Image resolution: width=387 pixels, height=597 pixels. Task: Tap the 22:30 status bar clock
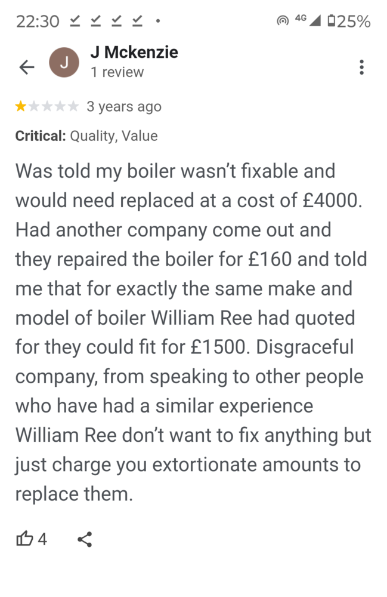[38, 22]
